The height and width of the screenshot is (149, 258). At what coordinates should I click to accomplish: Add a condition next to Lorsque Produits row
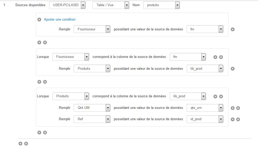[215, 97]
